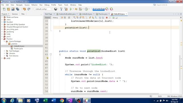Image resolution: width=183 pixels, height=103 pixels.
Task: Click the Source view button
Action: tap(47, 18)
